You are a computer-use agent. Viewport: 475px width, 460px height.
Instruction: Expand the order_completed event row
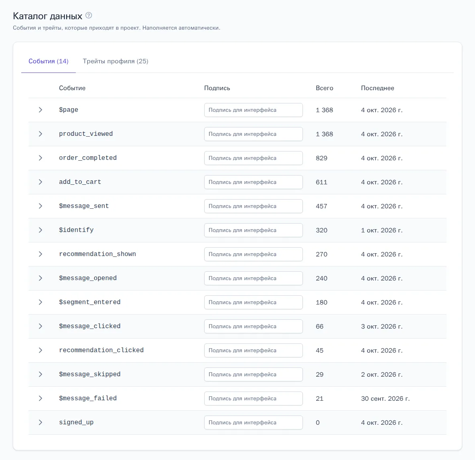[x=40, y=158]
